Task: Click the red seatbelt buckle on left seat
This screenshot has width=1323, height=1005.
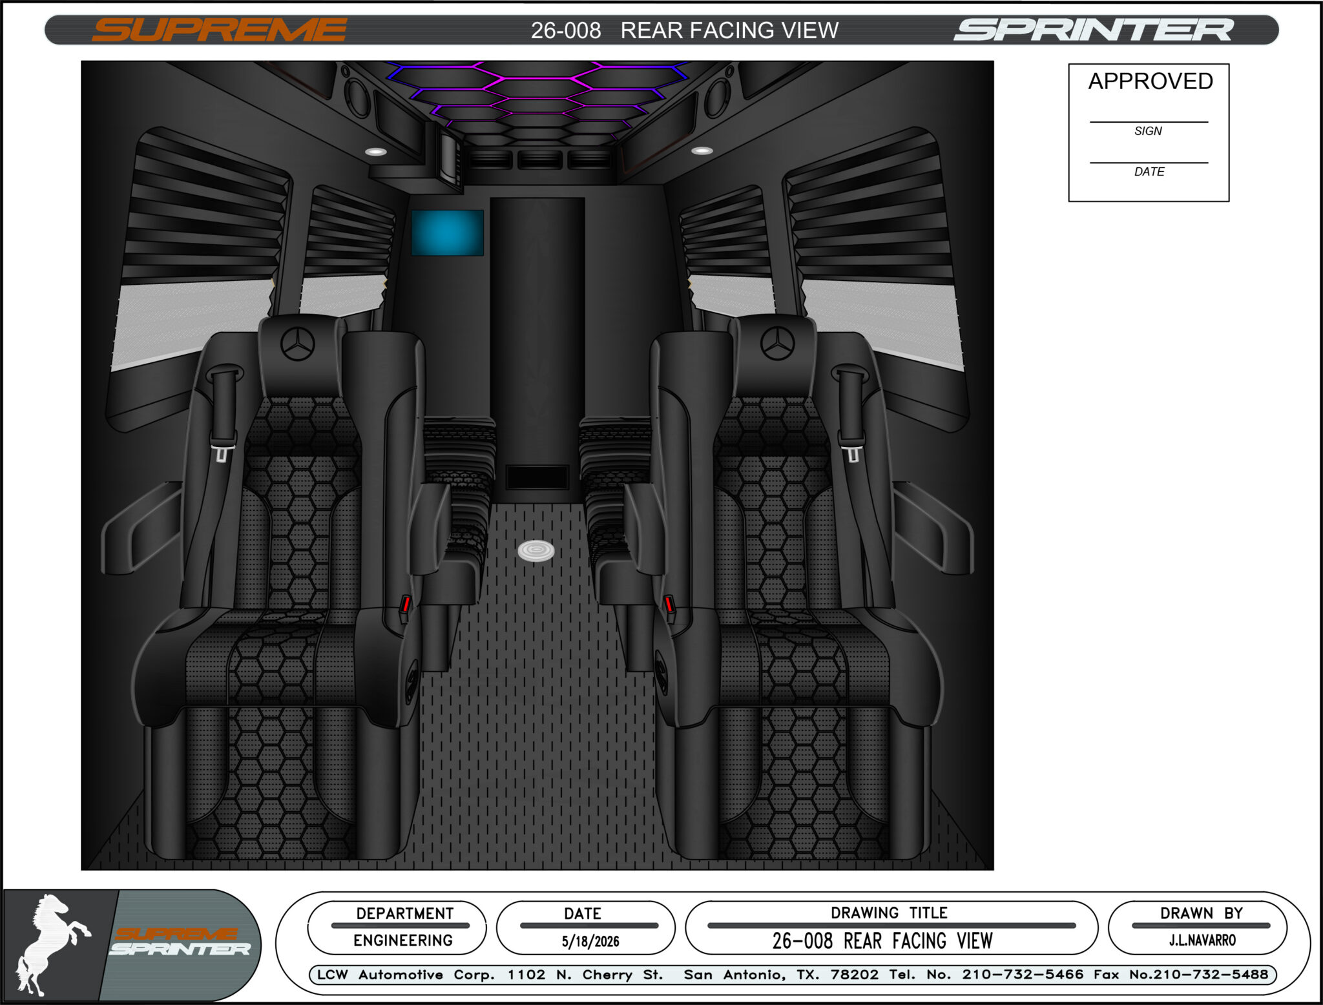Action: tap(405, 605)
